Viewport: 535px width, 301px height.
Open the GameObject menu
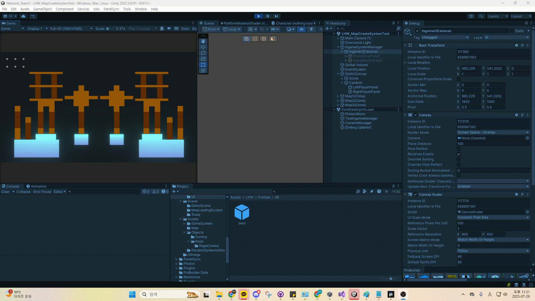point(42,9)
